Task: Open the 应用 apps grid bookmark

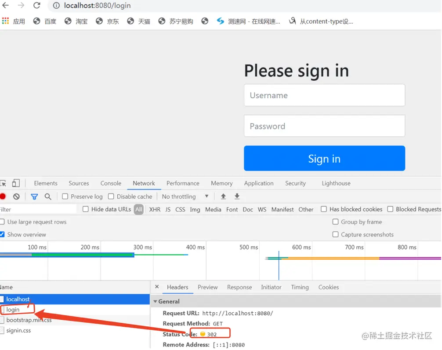Action: click(14, 21)
